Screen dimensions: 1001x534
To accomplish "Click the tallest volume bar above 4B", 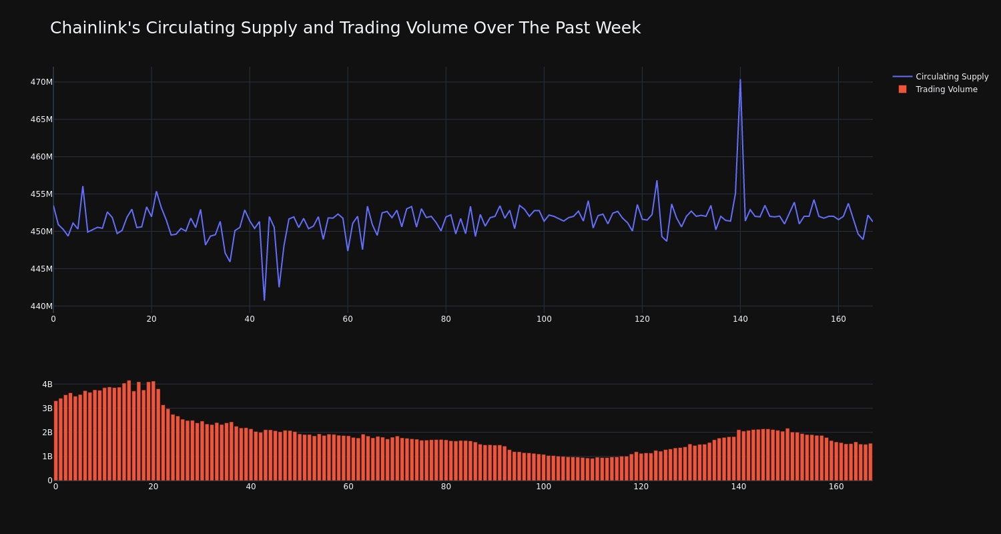I will pyautogui.click(x=129, y=431).
